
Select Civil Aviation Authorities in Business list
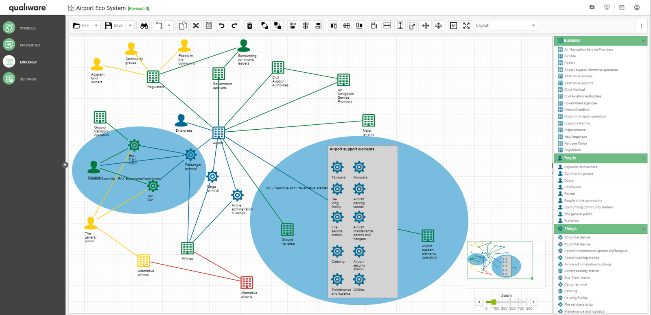[x=582, y=96]
